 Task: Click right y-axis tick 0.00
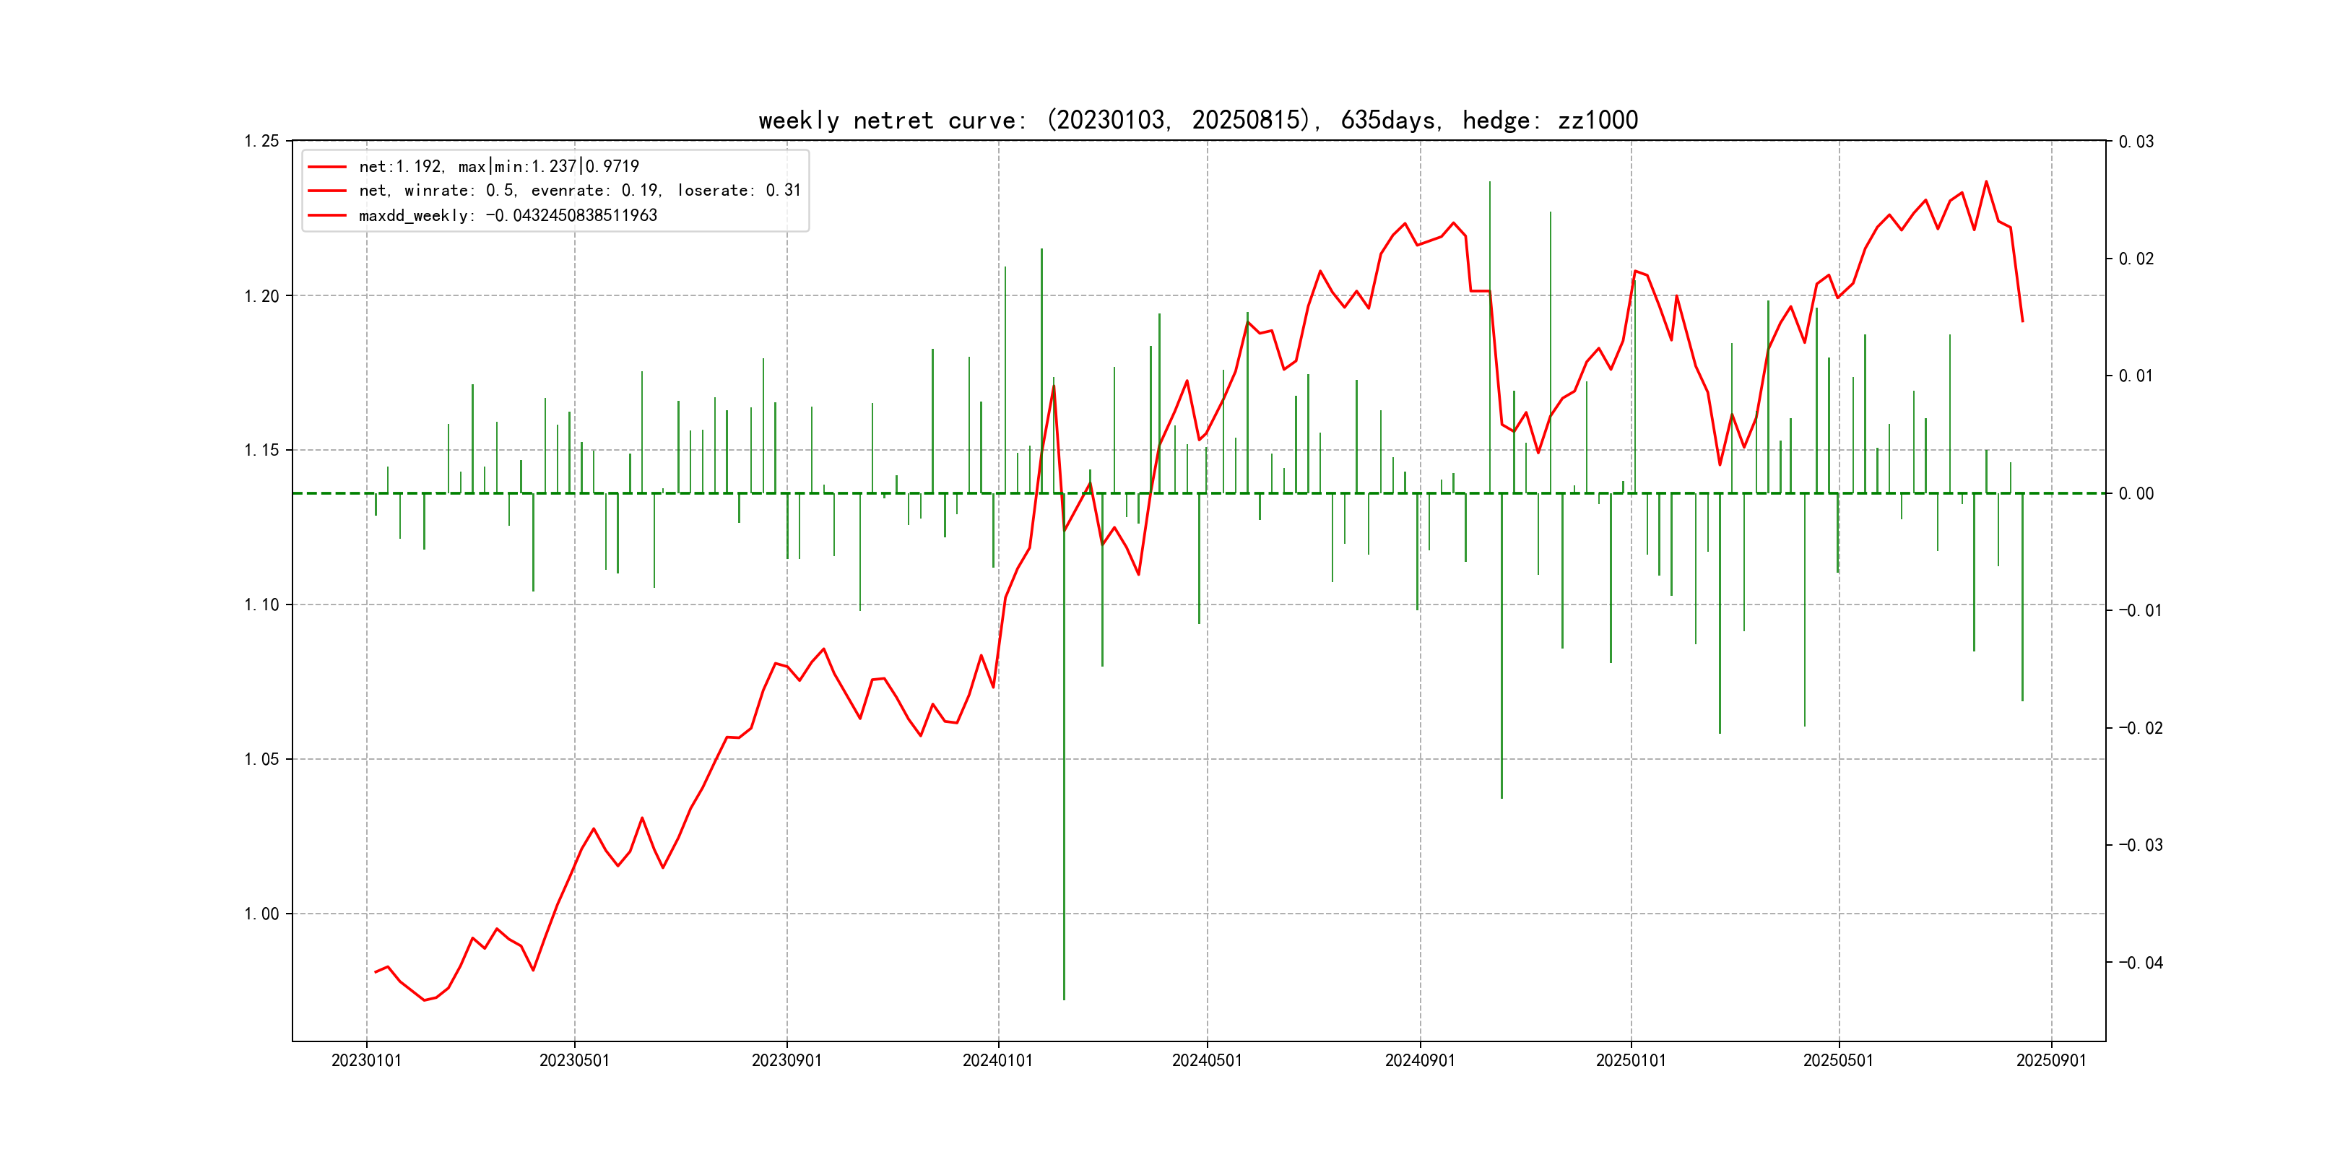(x=2136, y=493)
